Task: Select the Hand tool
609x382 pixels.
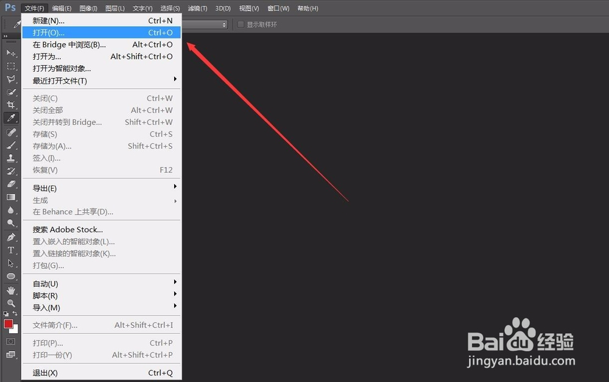Action: coord(11,290)
